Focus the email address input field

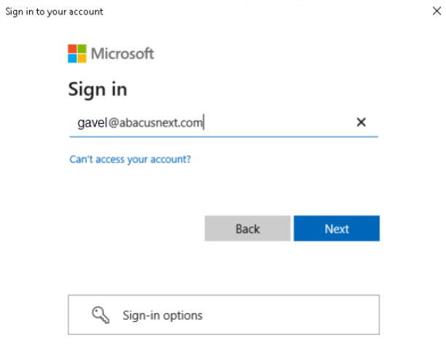(223, 123)
